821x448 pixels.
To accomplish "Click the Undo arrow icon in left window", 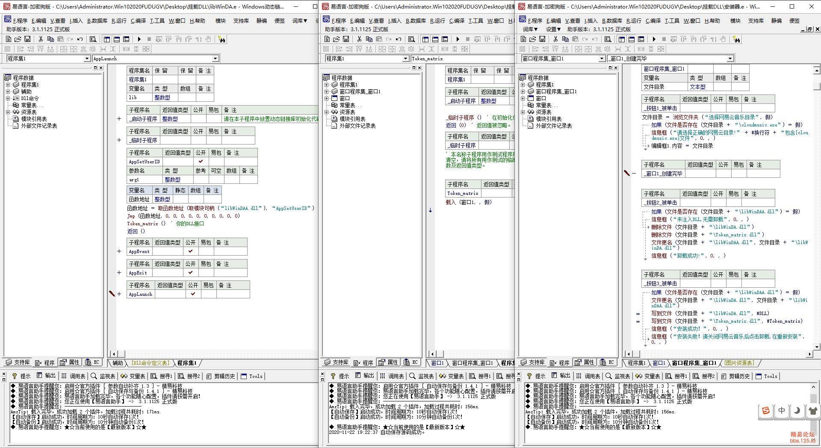I will [80, 39].
